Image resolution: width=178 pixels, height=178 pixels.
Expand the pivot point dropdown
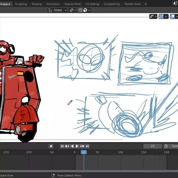pos(73,10)
